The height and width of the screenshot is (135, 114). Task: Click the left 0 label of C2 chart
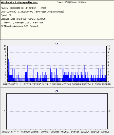(x=5, y=111)
